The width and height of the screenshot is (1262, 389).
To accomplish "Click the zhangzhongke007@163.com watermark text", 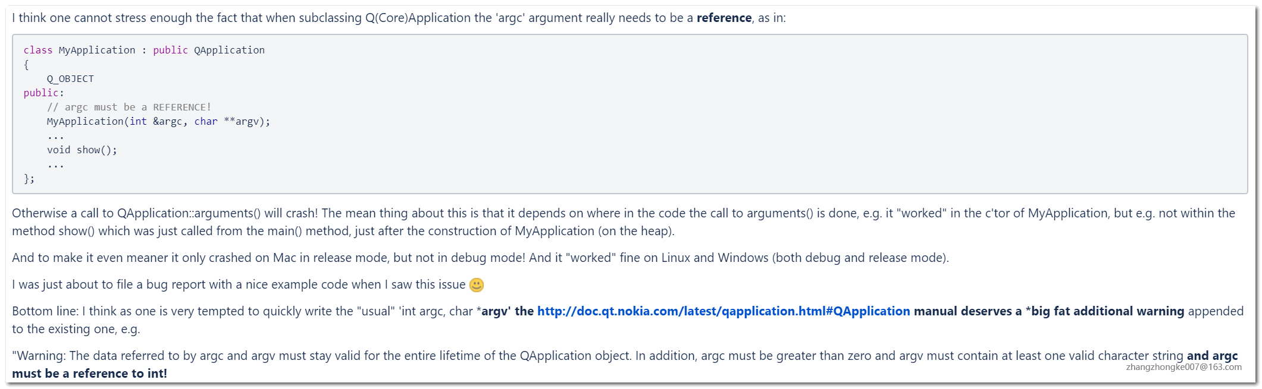I will click(1183, 367).
